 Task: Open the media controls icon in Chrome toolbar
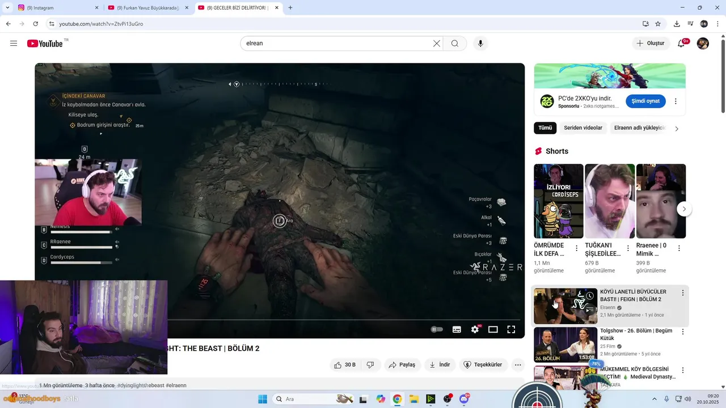point(690,24)
